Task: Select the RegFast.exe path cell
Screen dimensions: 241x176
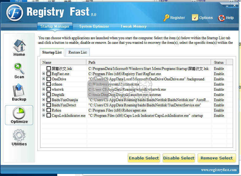Action: coord(149,74)
